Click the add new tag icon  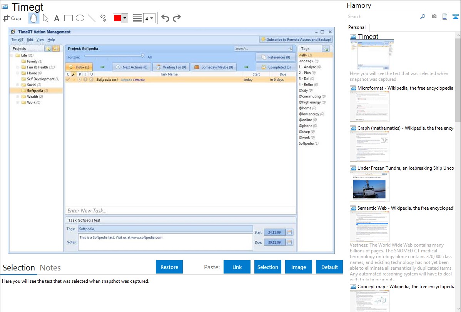click(326, 48)
